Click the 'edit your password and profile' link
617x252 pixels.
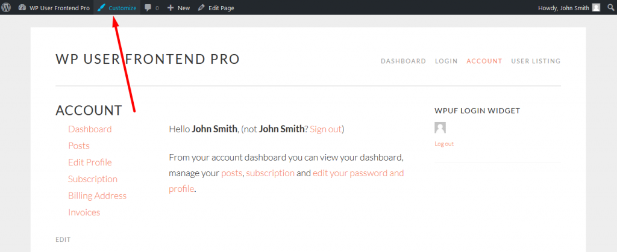tap(358, 173)
